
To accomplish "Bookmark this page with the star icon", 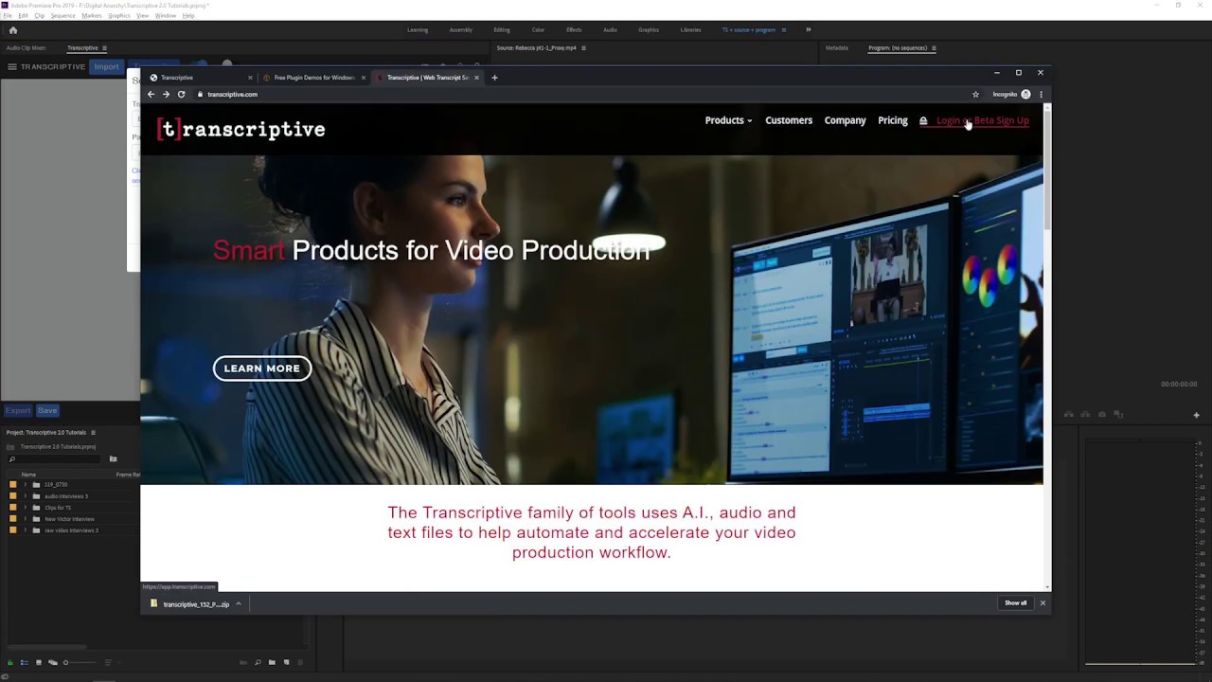I will tap(975, 94).
